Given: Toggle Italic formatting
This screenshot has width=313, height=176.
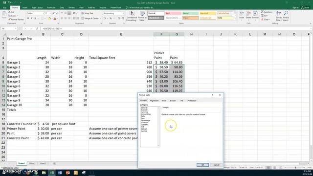Looking at the screenshot, I should click(x=31, y=19).
